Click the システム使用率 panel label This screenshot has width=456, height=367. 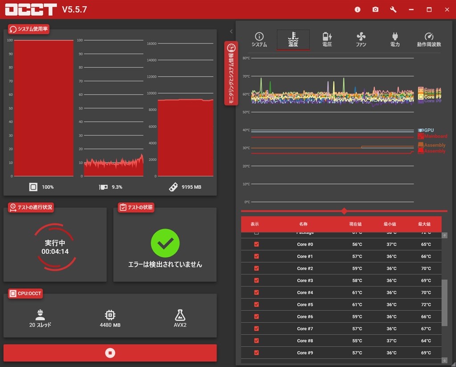(28, 29)
